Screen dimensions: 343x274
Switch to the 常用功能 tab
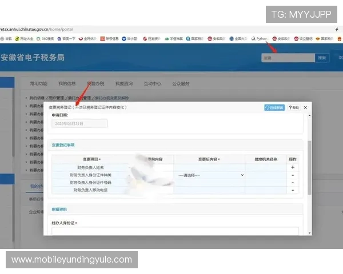38,83
